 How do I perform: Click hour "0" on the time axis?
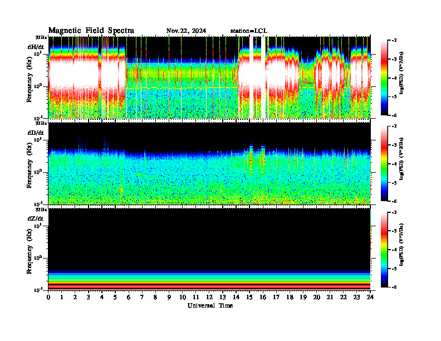pos(48,297)
